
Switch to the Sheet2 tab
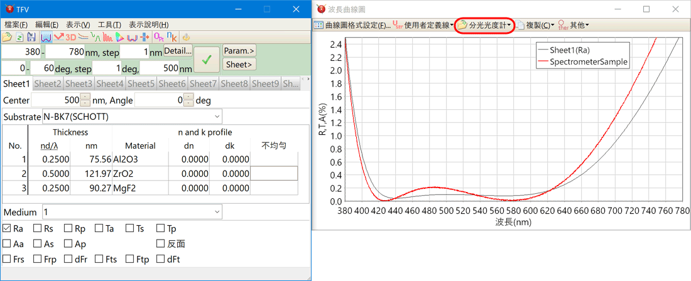pos(48,83)
